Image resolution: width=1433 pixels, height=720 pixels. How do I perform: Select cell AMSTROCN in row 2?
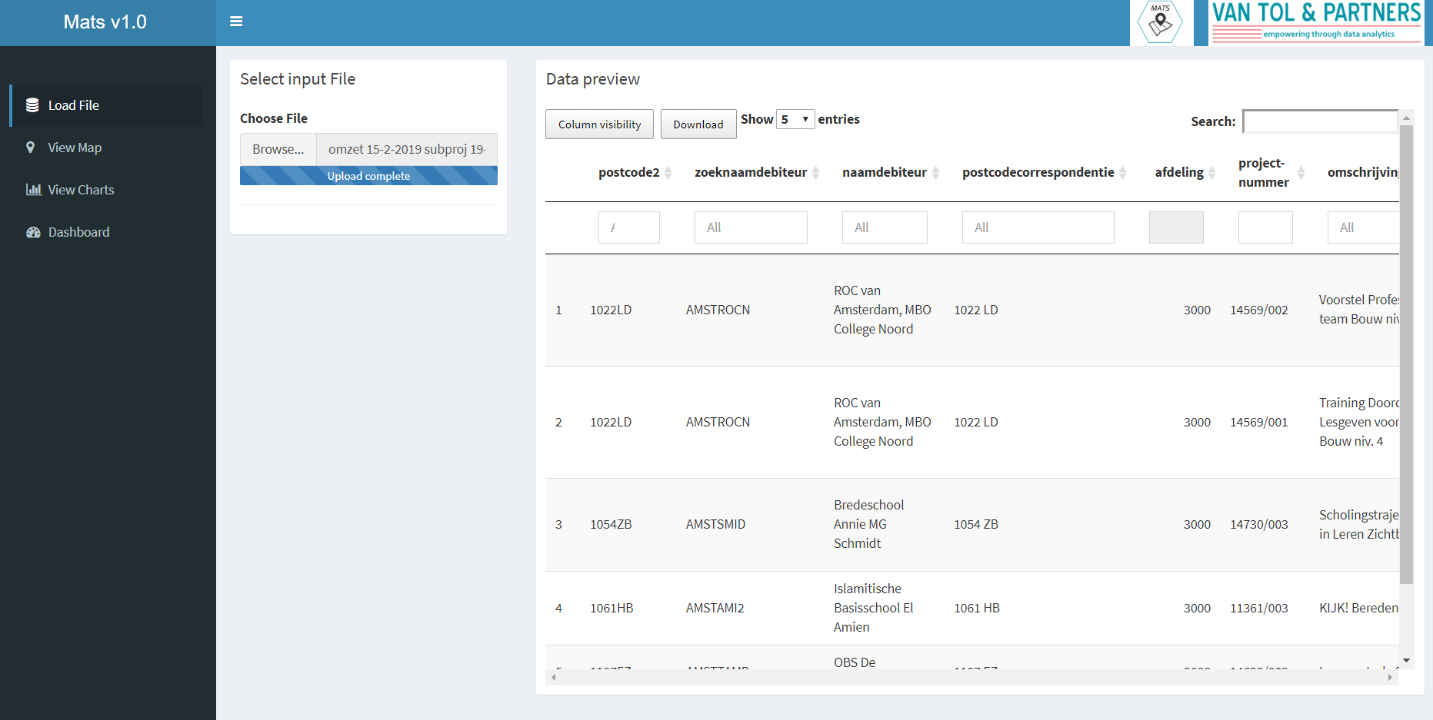(718, 422)
